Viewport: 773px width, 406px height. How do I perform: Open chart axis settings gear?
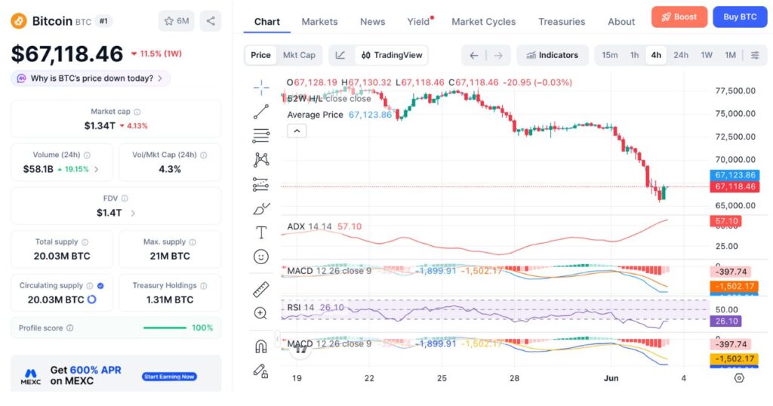(x=739, y=378)
